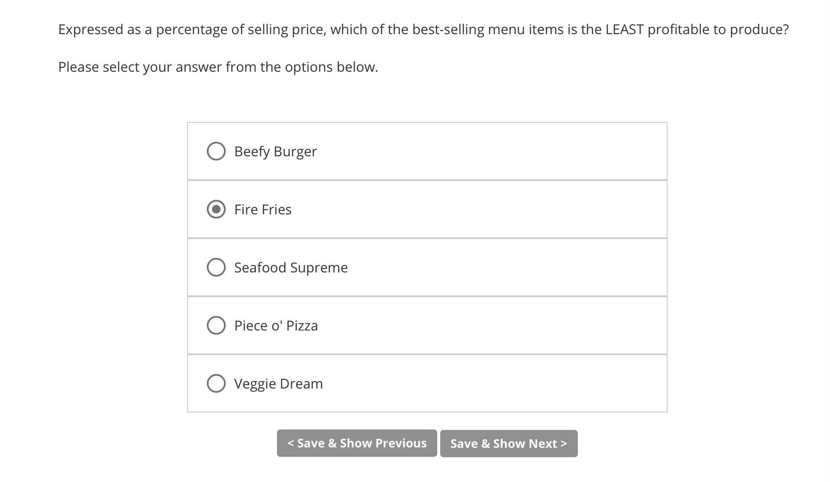The image size is (830, 482).
Task: Click the Beefy Burger label text
Action: coord(275,151)
